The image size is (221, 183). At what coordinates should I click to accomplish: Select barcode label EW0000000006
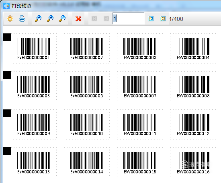pyautogui.click(x=87, y=86)
